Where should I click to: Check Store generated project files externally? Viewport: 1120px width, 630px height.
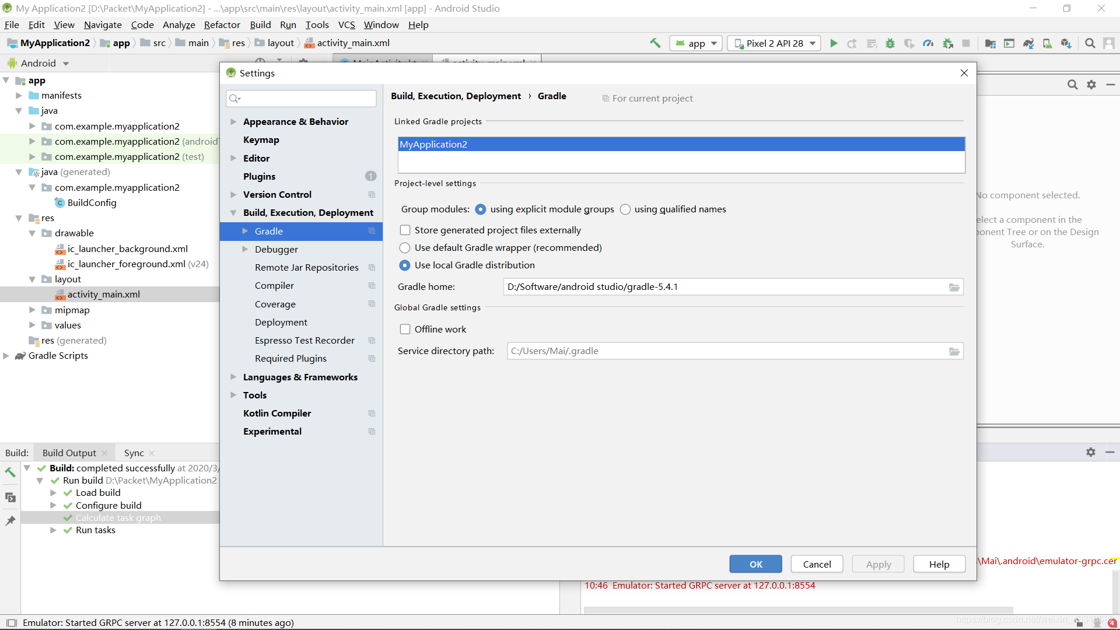(405, 230)
